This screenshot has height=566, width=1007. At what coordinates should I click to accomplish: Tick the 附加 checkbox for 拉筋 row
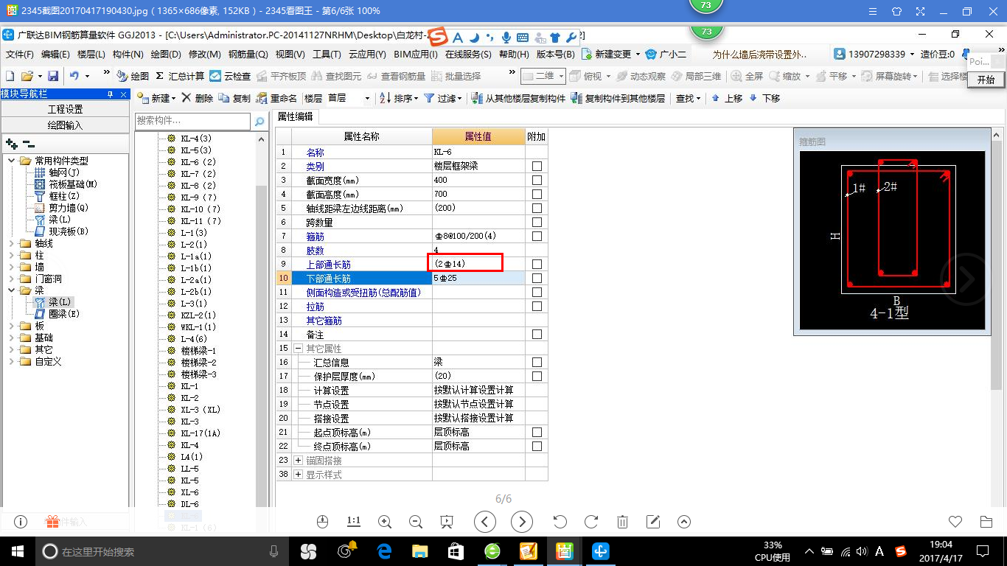point(537,307)
